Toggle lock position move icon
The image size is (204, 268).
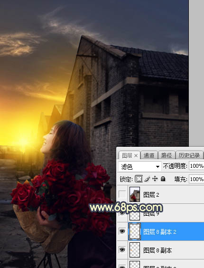[x=155, y=179]
